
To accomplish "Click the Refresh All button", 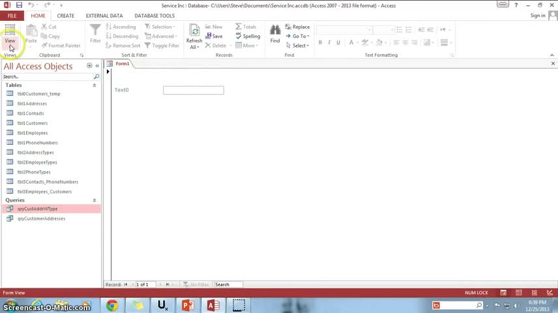I will point(194,37).
